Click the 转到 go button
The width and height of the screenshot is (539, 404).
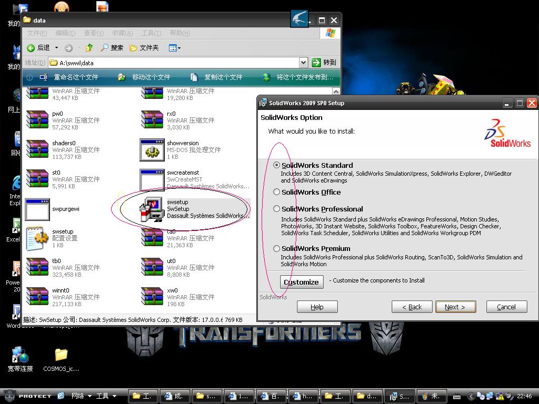pos(324,63)
